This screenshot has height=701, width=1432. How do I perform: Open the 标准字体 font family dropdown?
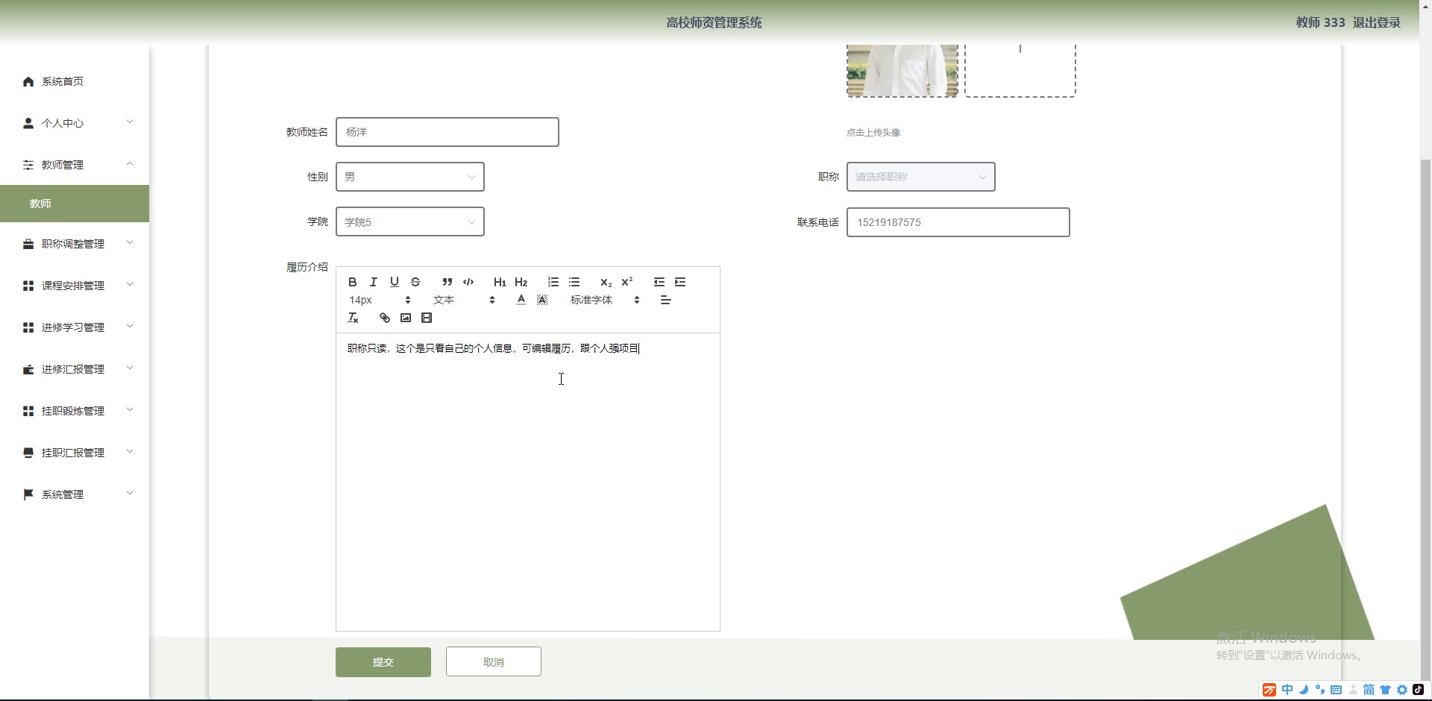tap(605, 300)
